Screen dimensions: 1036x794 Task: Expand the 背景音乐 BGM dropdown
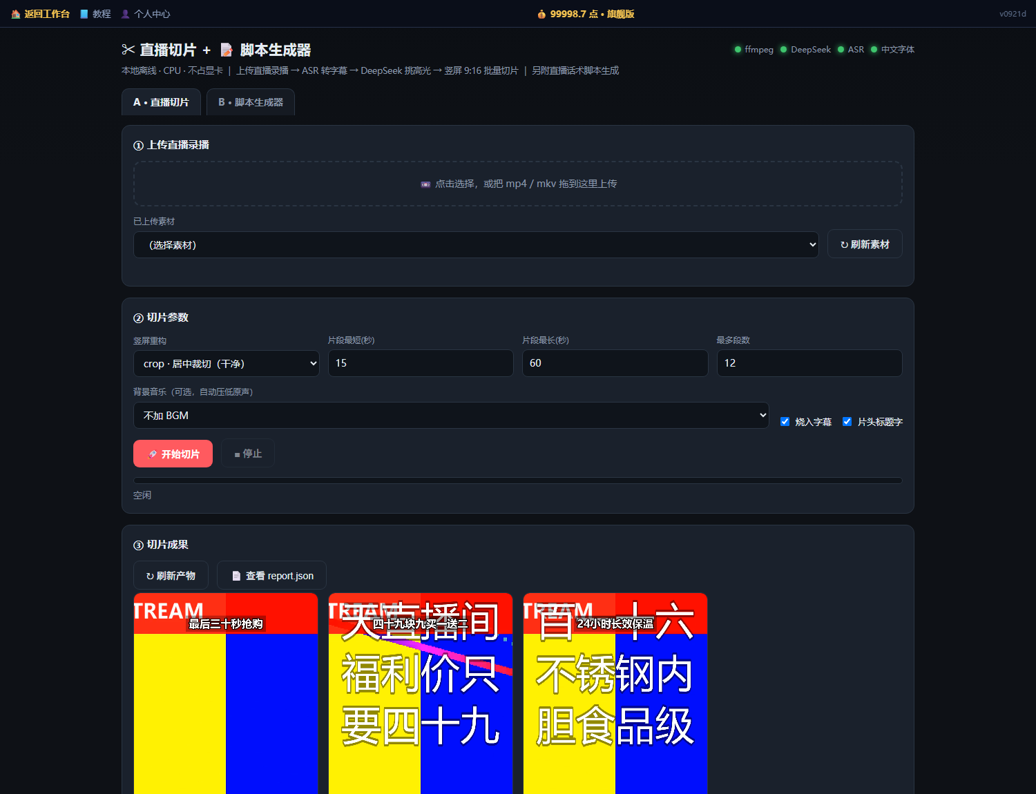click(451, 415)
